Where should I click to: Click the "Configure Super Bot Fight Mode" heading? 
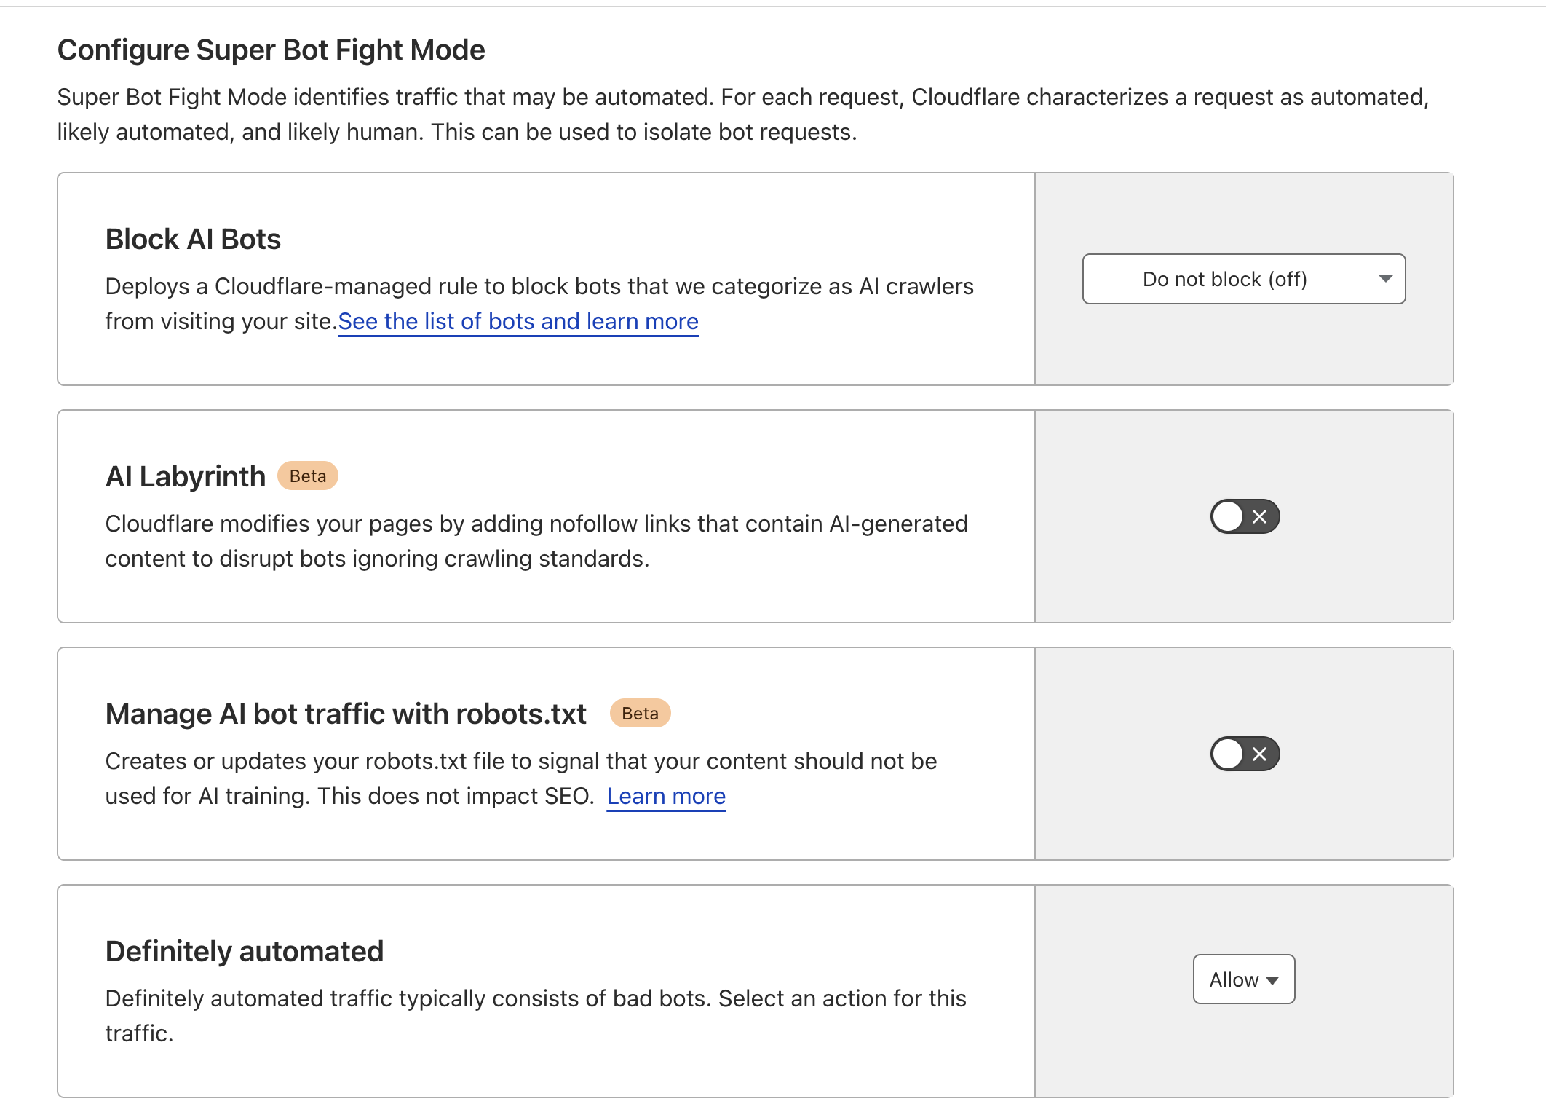(x=271, y=50)
